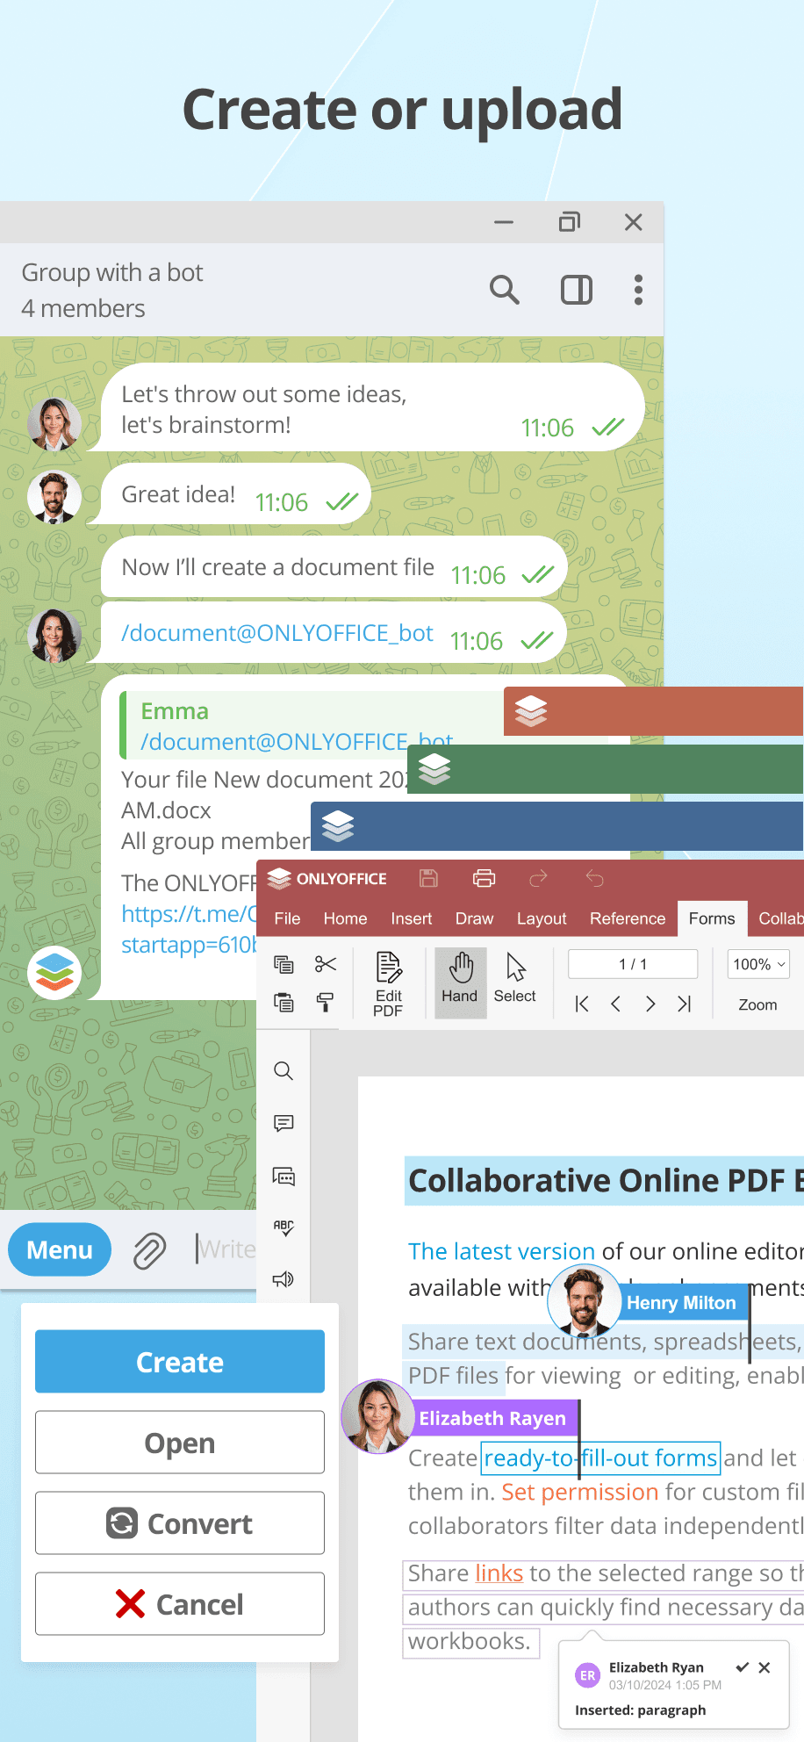Accept change with the checkmark icon

(x=742, y=1667)
